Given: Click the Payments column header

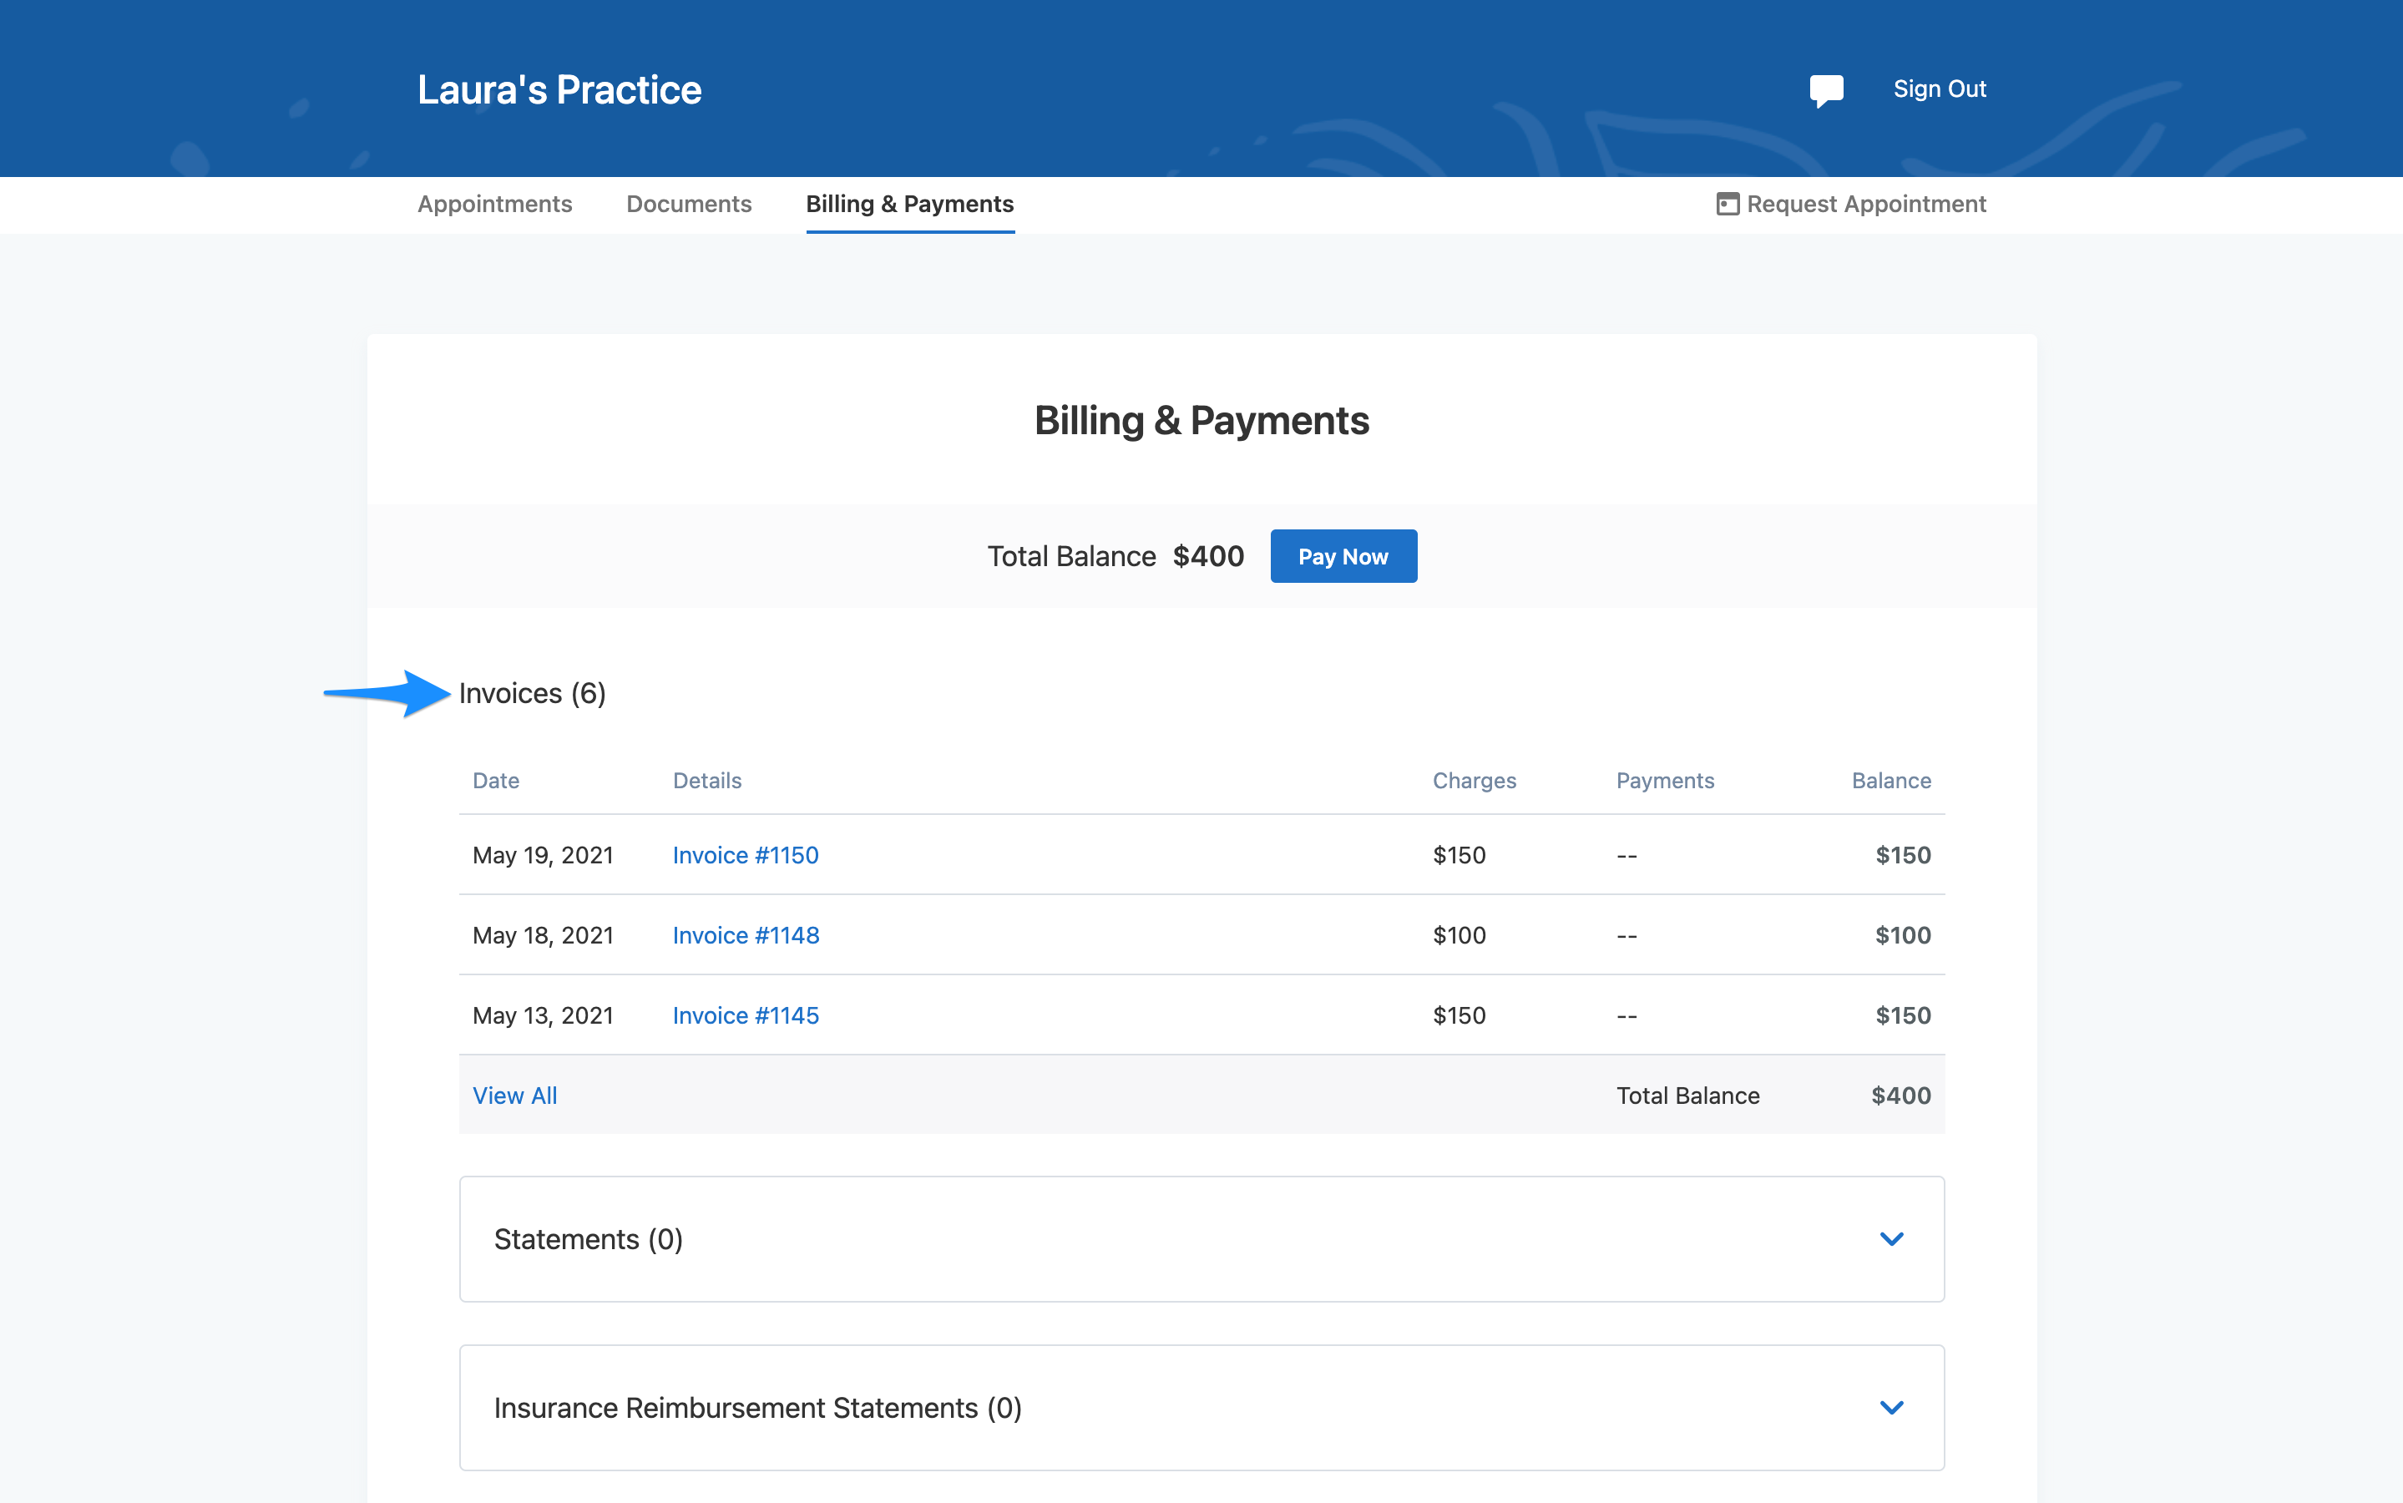Looking at the screenshot, I should 1665,781.
